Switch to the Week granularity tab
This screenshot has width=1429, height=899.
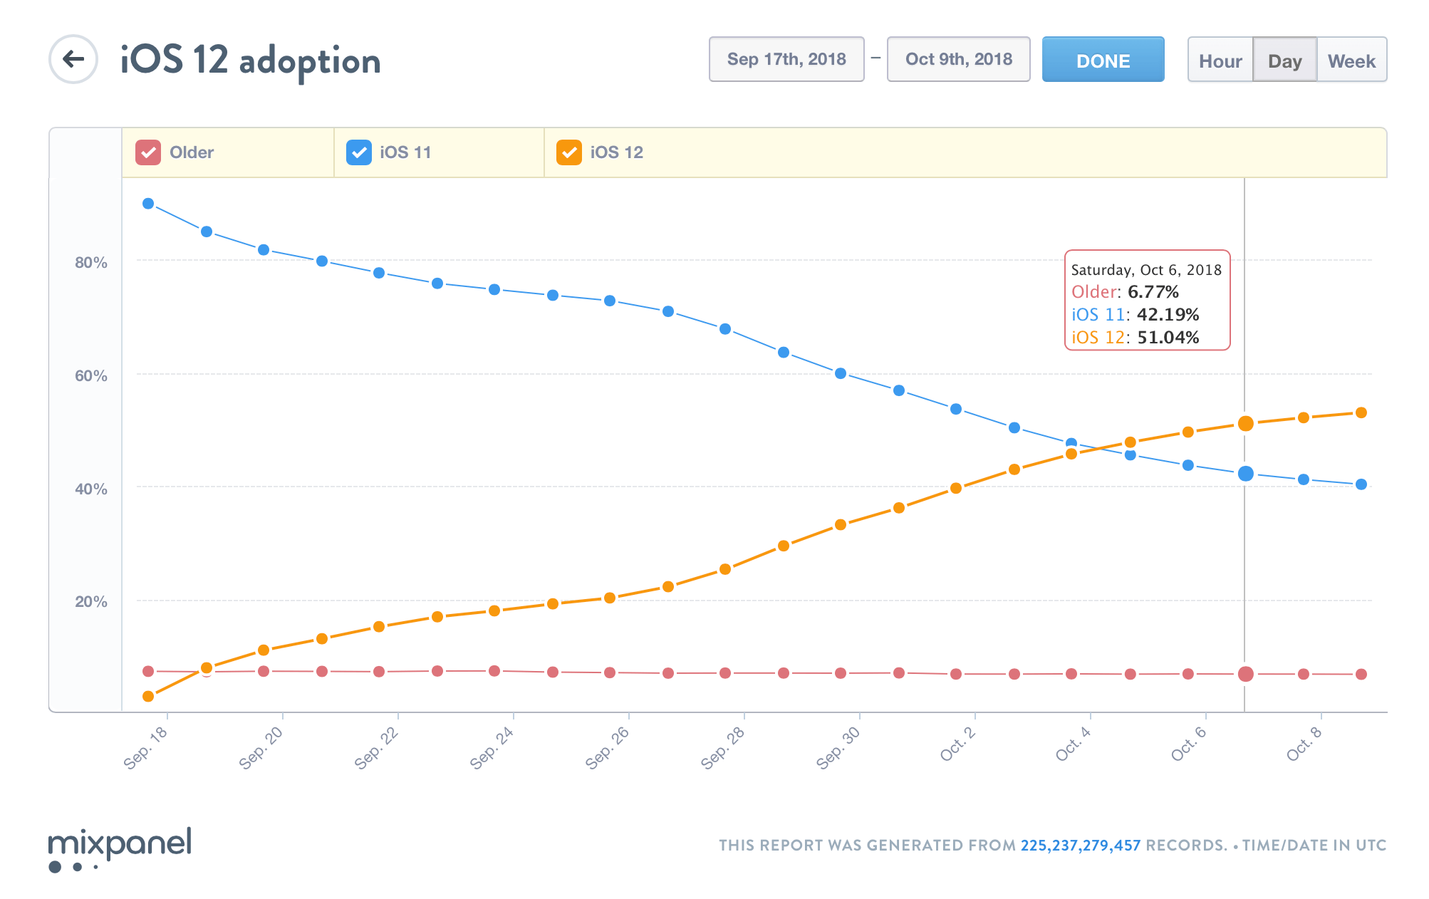point(1351,61)
